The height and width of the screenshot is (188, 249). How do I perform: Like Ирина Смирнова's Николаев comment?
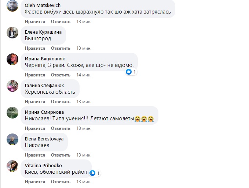(35, 128)
